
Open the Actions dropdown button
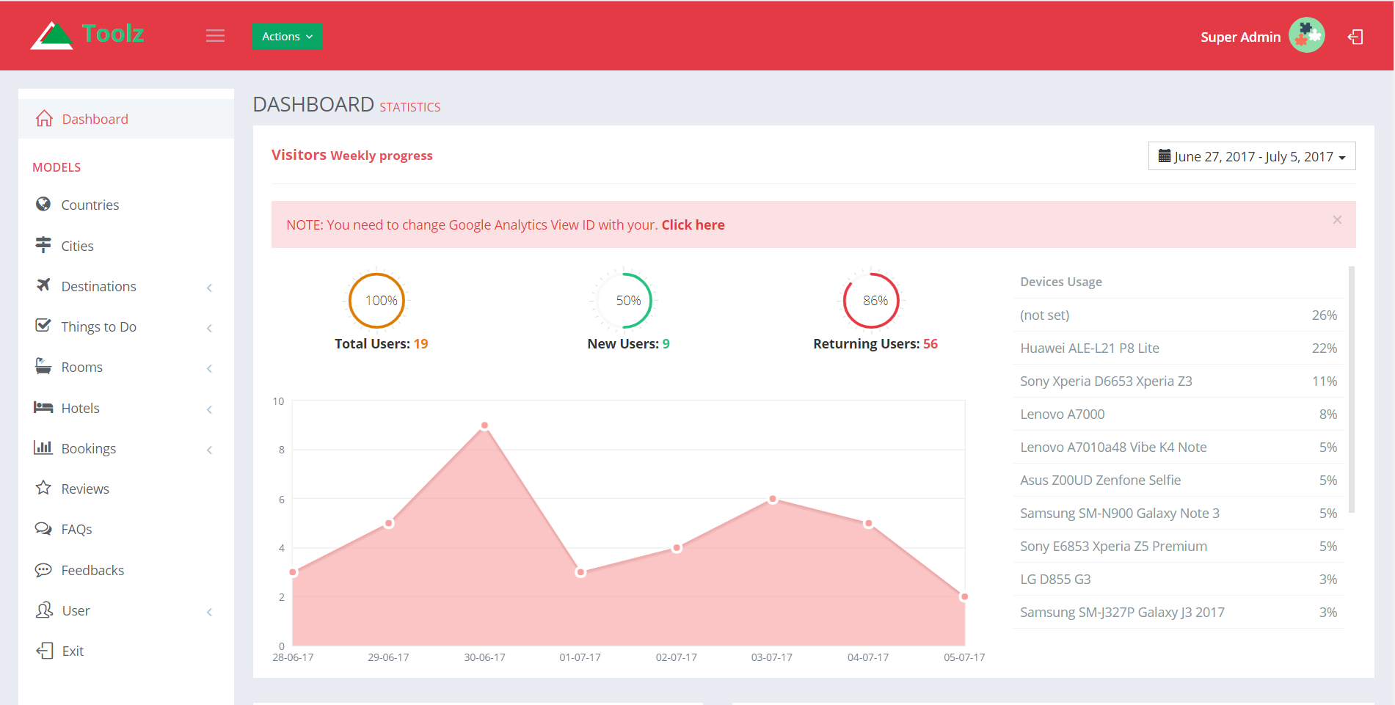287,36
